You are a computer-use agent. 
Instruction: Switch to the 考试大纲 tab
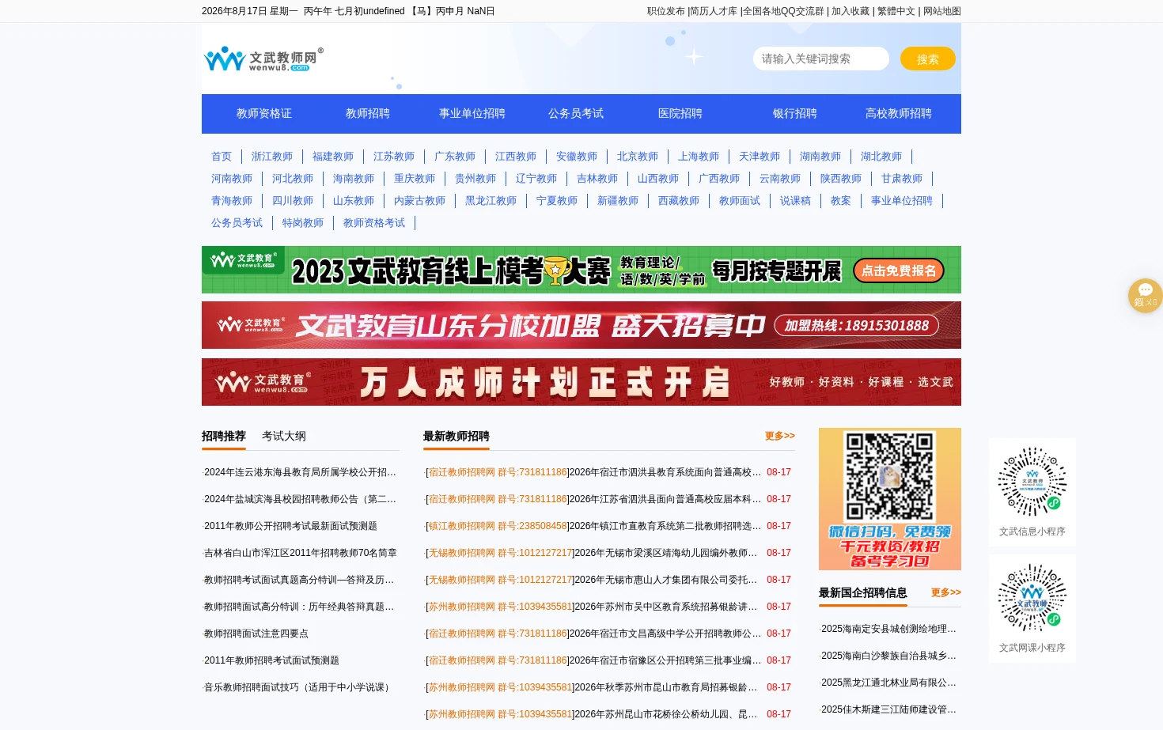284,436
